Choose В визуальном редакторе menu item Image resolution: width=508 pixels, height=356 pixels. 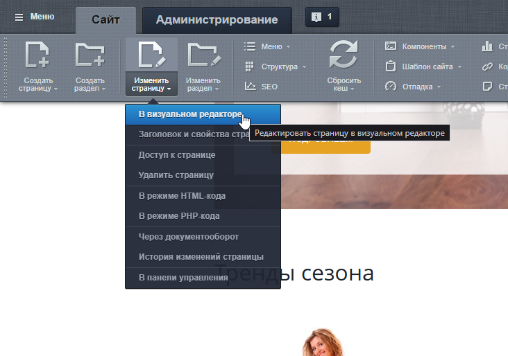pyautogui.click(x=190, y=114)
